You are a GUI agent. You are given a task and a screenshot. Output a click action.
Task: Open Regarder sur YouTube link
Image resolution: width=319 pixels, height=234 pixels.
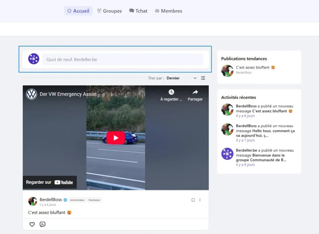(50, 182)
